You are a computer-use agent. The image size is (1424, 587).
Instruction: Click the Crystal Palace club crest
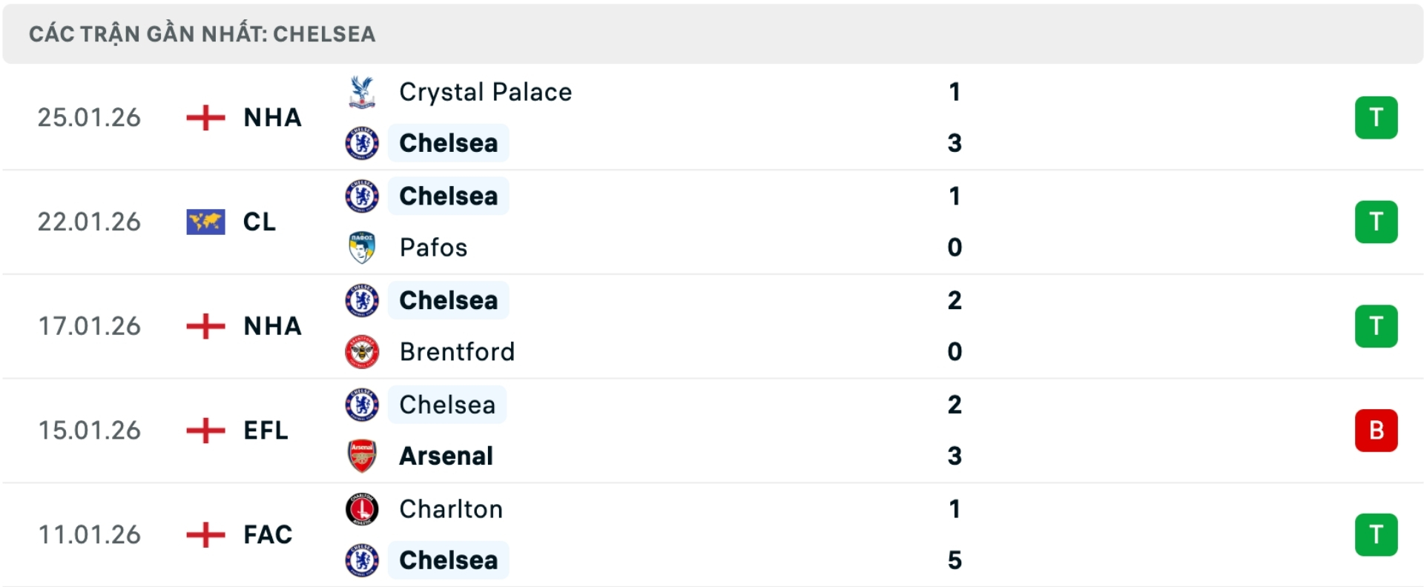361,91
